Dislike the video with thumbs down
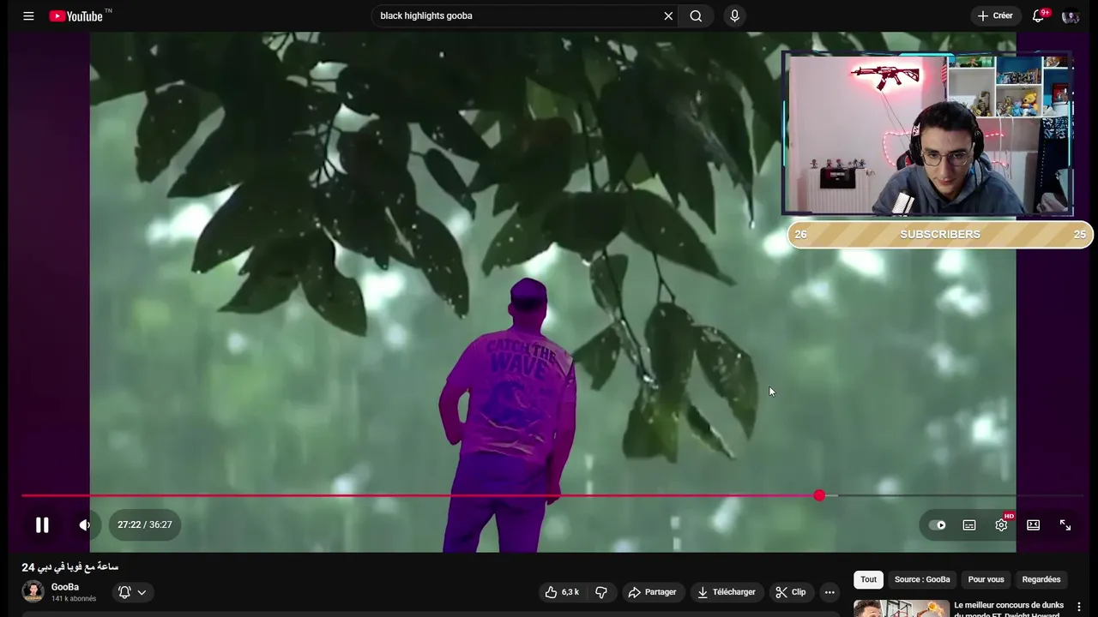 [x=601, y=592]
